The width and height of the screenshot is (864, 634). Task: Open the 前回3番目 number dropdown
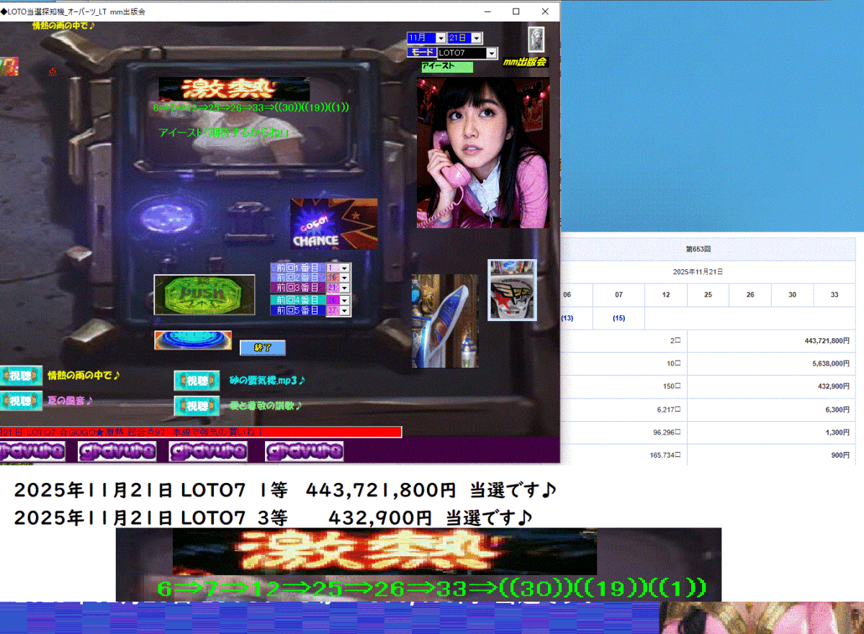pyautogui.click(x=344, y=288)
